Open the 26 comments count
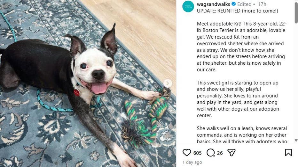 (220, 153)
